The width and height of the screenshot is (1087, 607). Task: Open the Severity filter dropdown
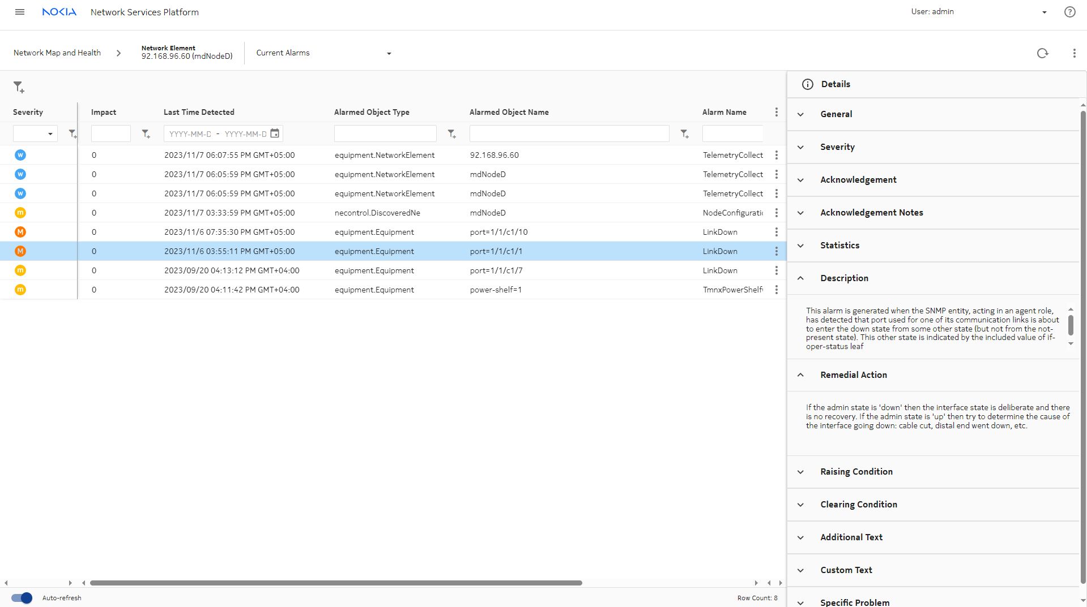(35, 134)
